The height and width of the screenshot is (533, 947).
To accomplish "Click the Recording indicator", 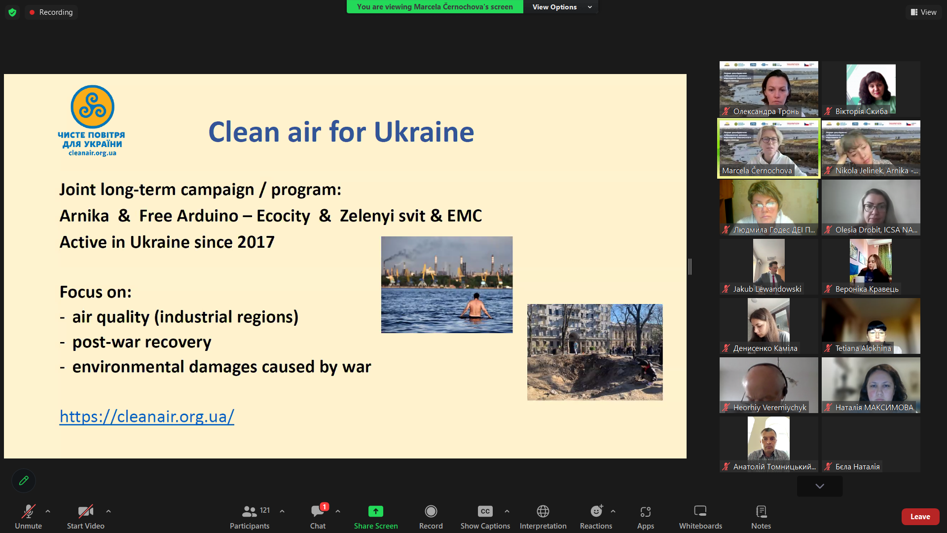I will point(51,12).
